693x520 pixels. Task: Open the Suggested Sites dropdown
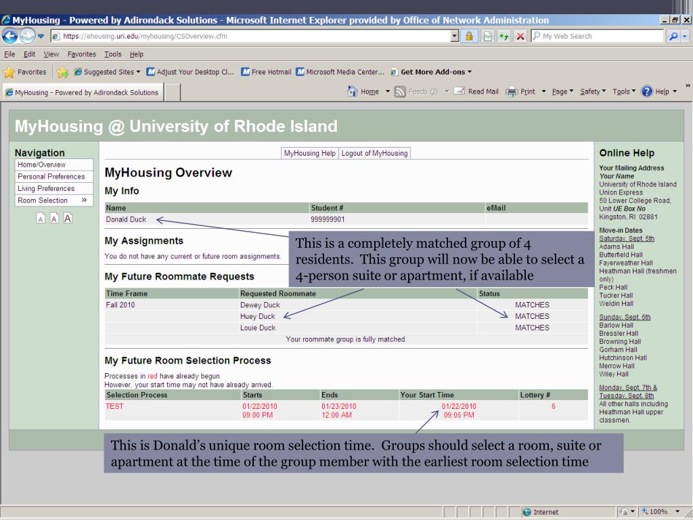(x=107, y=72)
